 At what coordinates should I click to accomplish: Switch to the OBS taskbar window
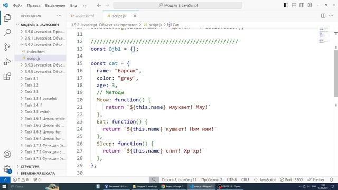pyautogui.click(x=230, y=186)
